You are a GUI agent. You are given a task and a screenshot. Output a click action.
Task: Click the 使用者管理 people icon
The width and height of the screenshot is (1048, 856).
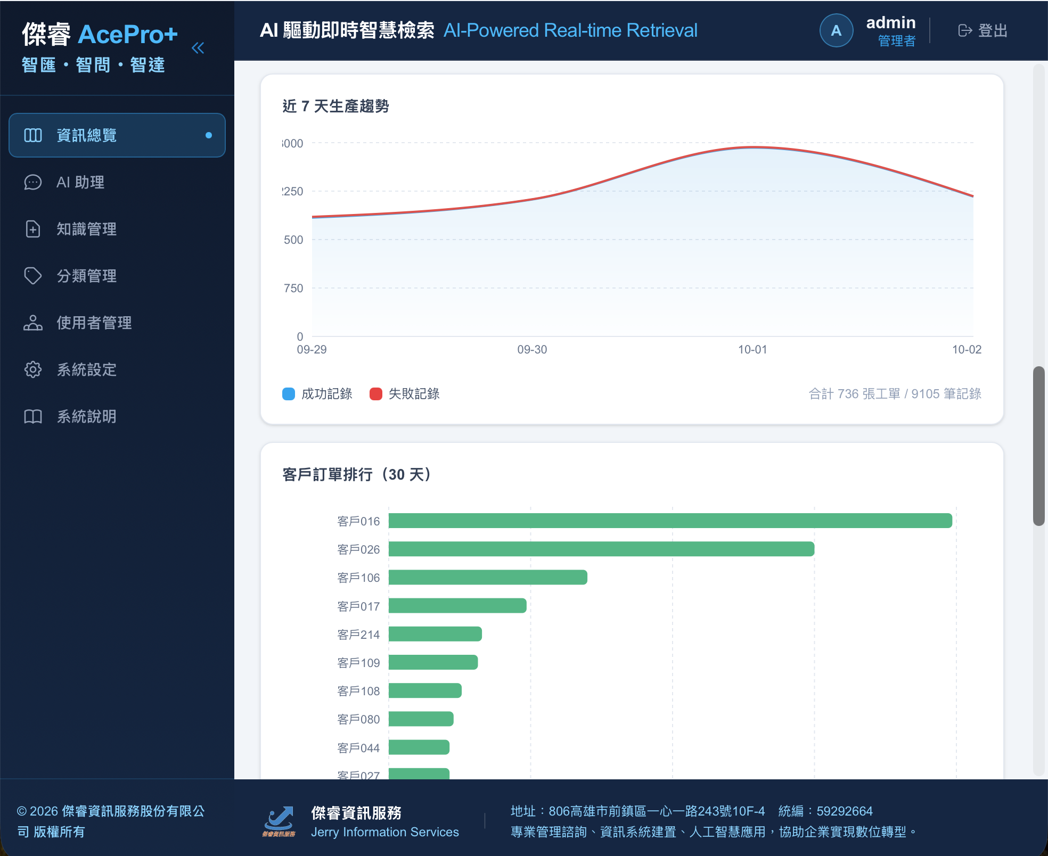(33, 323)
